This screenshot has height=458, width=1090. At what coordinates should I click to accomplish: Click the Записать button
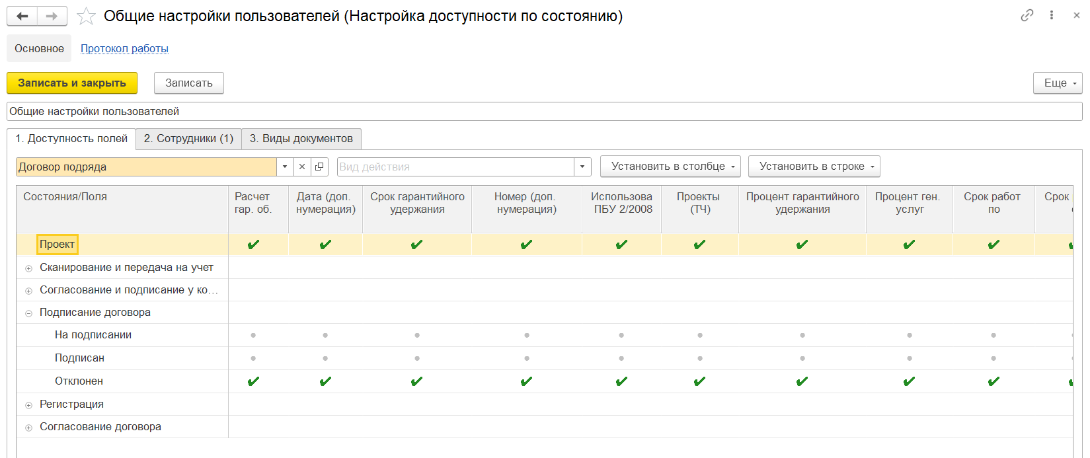(x=189, y=83)
